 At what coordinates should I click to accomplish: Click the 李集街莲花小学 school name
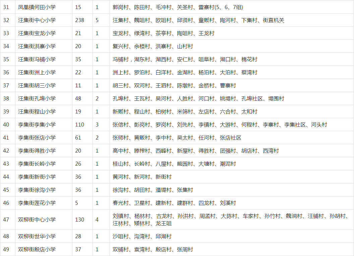37,203
